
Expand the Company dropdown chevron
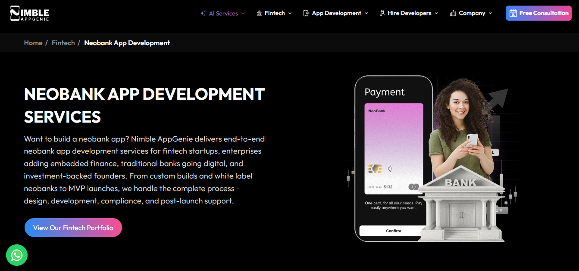click(x=490, y=13)
